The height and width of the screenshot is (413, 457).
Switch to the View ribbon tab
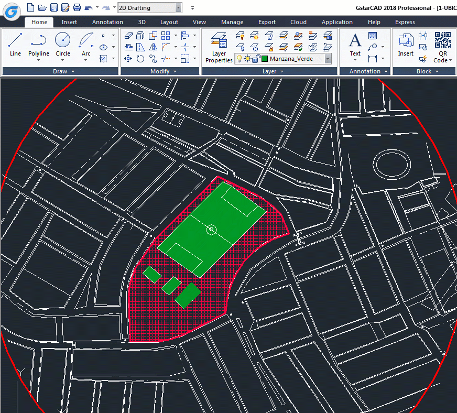(x=199, y=22)
